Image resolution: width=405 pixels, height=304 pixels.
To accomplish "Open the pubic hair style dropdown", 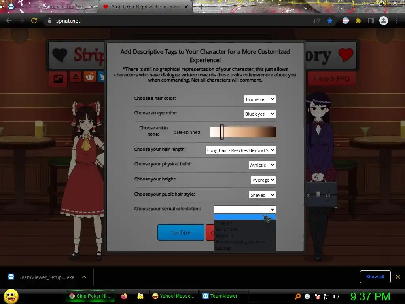I will tap(262, 195).
